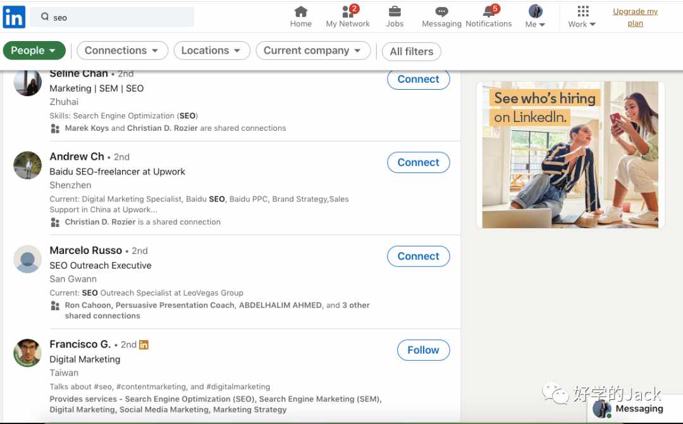Screen dimensions: 683x424
Task: Click the search magnifier icon
Action: (44, 16)
